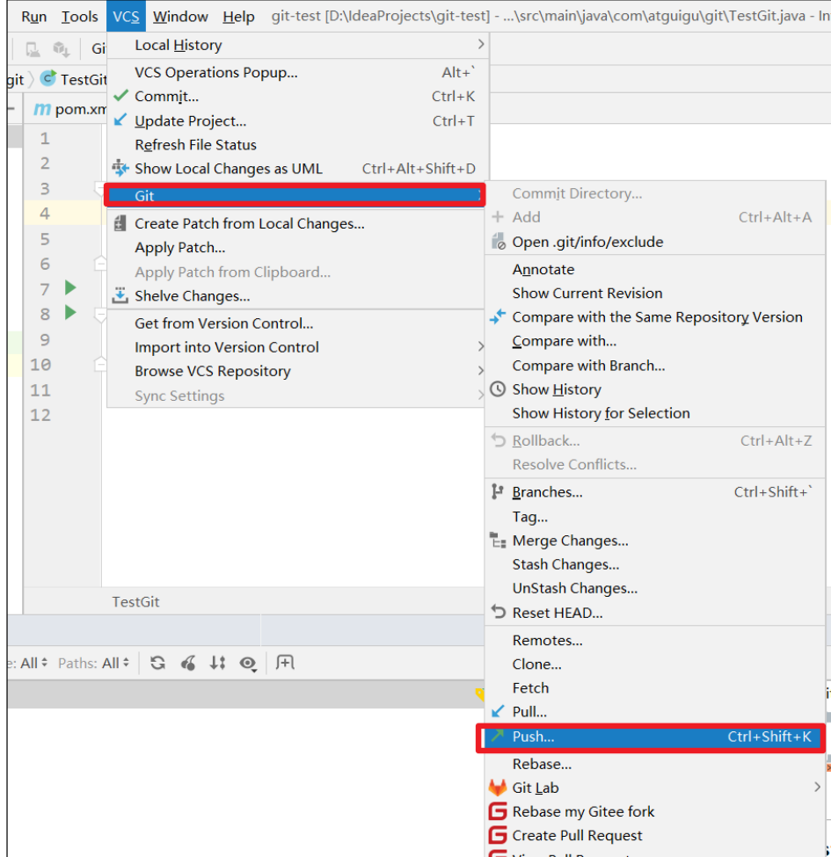
Task: Expand the Local History submenu
Action: [297, 45]
